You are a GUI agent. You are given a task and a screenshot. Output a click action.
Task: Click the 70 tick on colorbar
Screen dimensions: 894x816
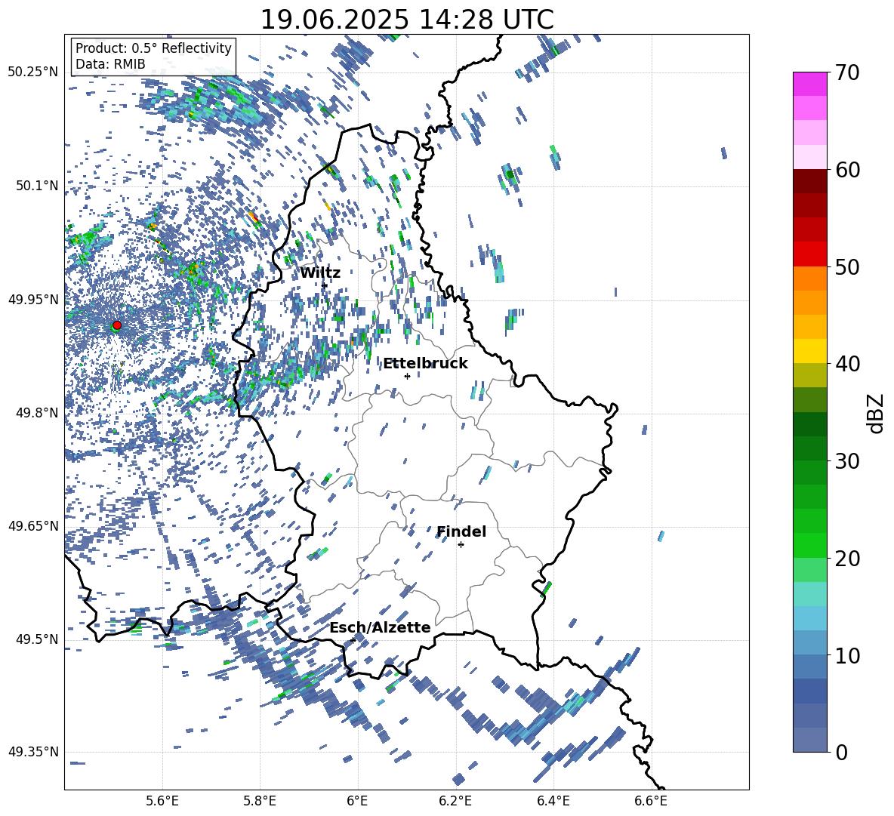click(x=847, y=72)
